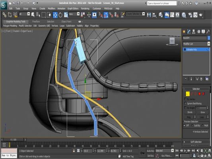This screenshot has width=212, height=159.
Task: Click the Mirror tool icon
Action: click(149, 15)
